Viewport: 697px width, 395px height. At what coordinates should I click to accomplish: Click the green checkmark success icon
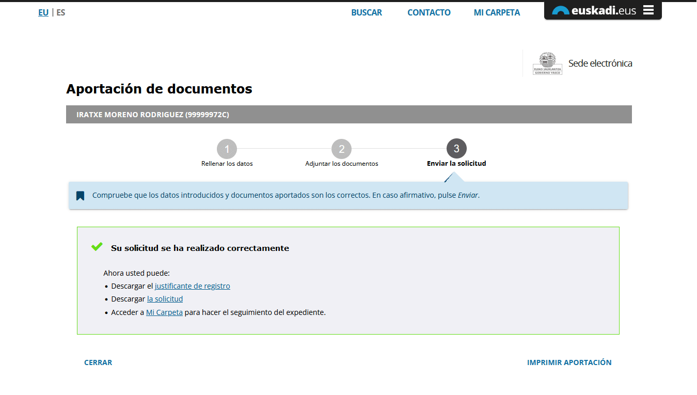[97, 247]
